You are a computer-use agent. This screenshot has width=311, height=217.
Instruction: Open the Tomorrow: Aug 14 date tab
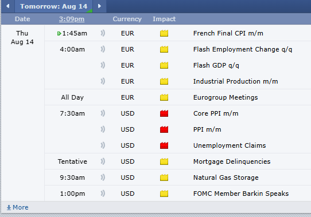pyautogui.click(x=53, y=6)
